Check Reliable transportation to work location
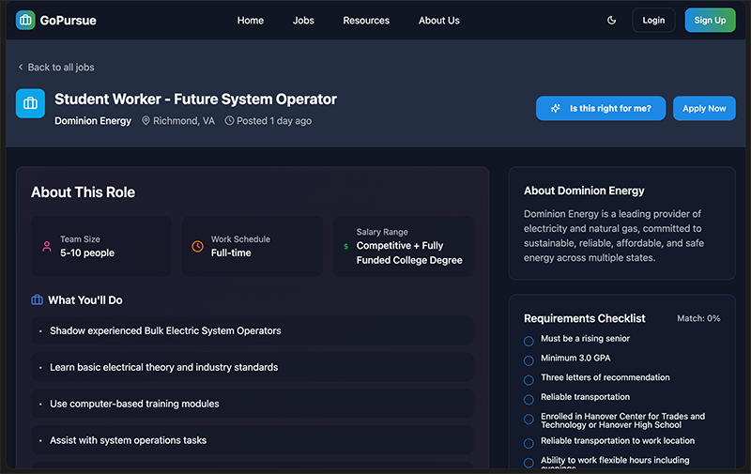This screenshot has width=751, height=474. (x=529, y=443)
